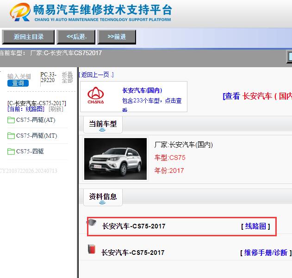292x278 pixels.
Task: Click 车型:CS75 text
Action: click(170, 158)
